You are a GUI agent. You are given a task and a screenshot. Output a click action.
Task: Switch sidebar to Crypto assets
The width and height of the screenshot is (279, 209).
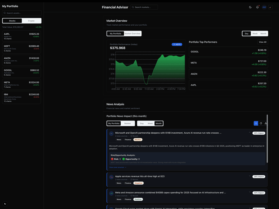[x=31, y=21]
